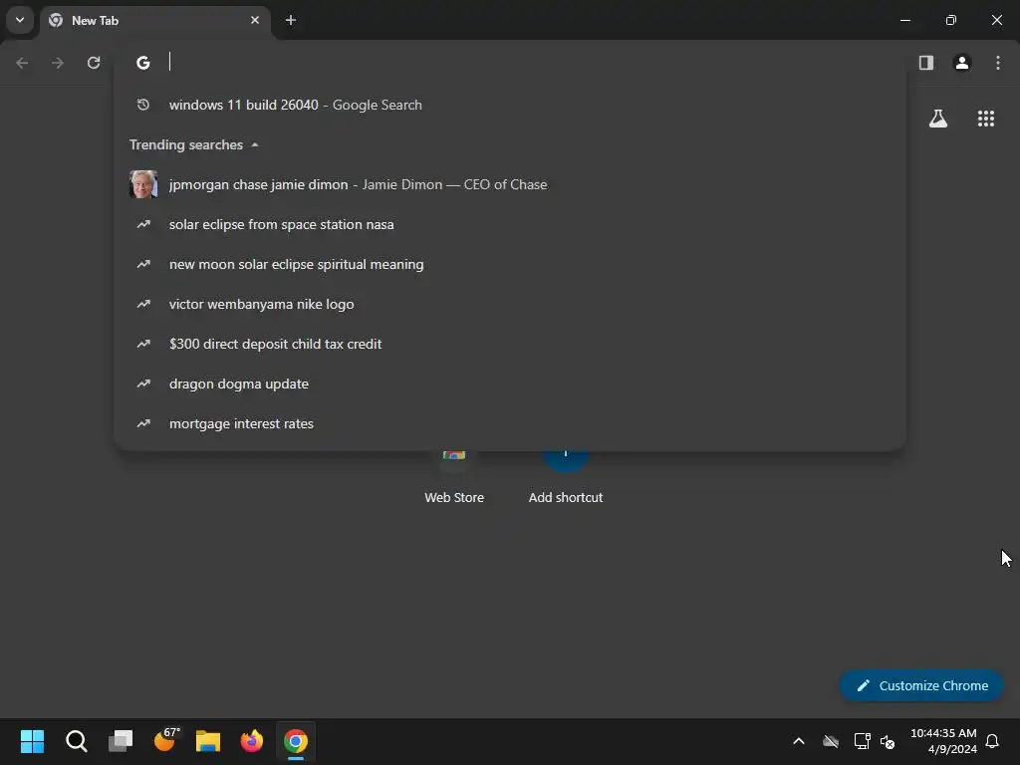
Task: Collapse the Trending searches section
Action: pyautogui.click(x=194, y=144)
